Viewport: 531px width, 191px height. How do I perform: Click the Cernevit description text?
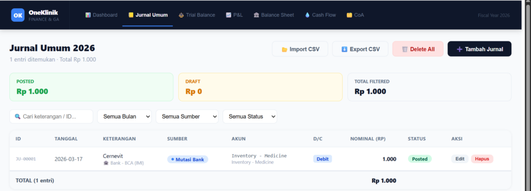click(x=113, y=156)
